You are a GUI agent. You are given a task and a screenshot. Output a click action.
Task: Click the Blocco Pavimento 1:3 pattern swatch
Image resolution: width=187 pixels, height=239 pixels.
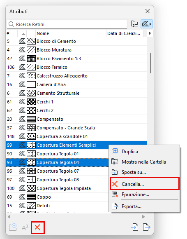31,59
